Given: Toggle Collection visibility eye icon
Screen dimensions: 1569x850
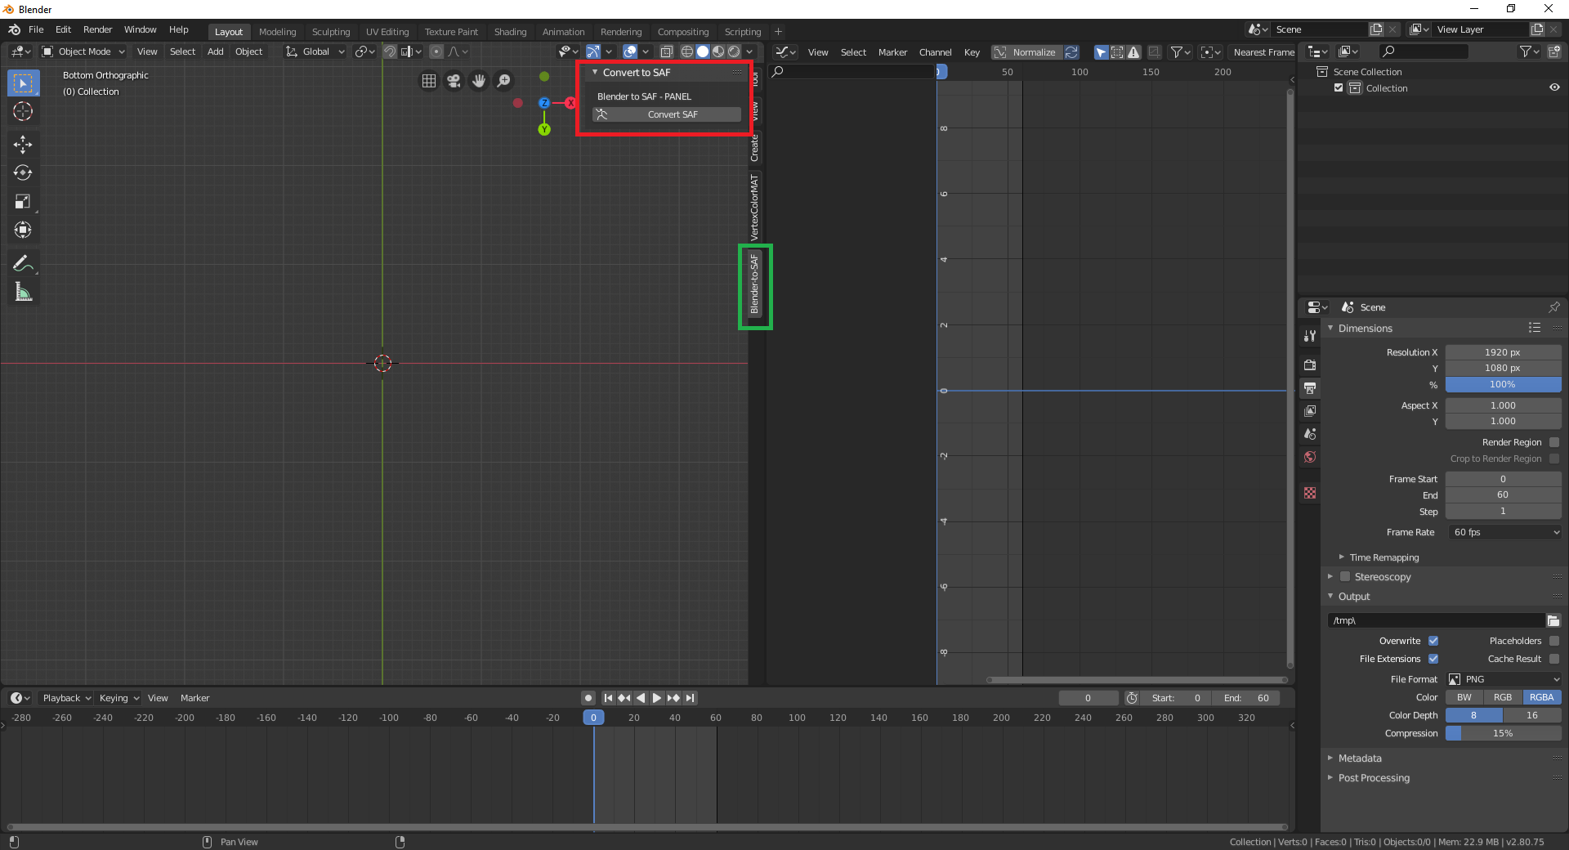Looking at the screenshot, I should coord(1554,87).
